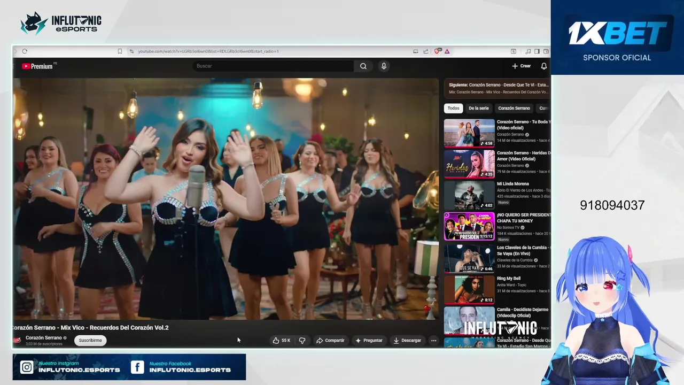
Task: Click Compartir to share video
Action: [330, 340]
